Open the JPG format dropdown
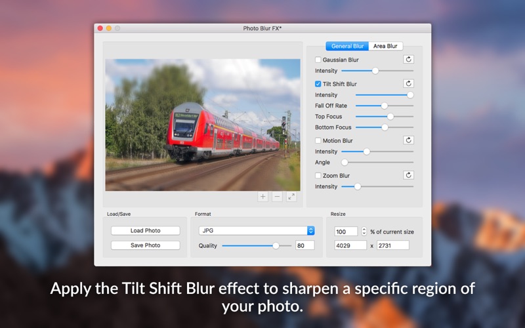The image size is (525, 328). pyautogui.click(x=257, y=231)
